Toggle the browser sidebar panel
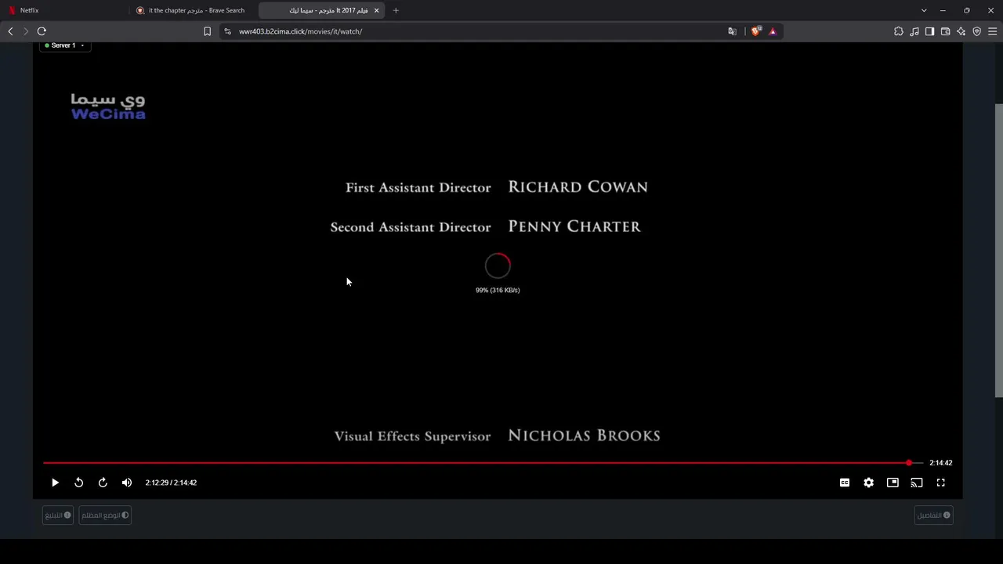The width and height of the screenshot is (1003, 564). [929, 31]
